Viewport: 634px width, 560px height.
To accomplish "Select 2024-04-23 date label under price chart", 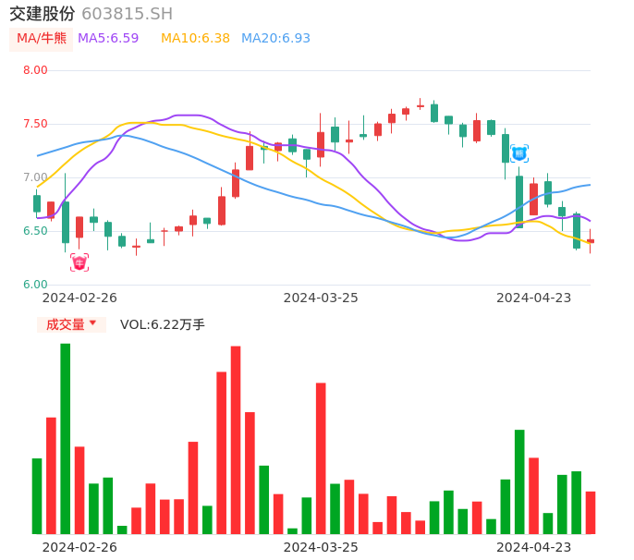I will click(534, 298).
